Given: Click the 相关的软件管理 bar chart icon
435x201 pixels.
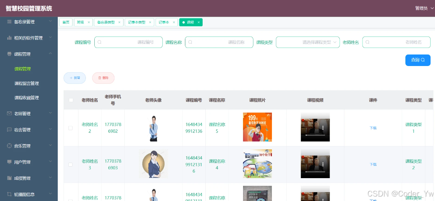Looking at the screenshot, I should point(10,38).
